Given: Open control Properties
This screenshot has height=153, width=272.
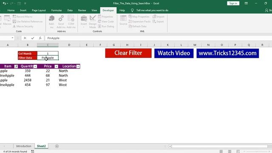Looking at the screenshot, I should [105, 17].
